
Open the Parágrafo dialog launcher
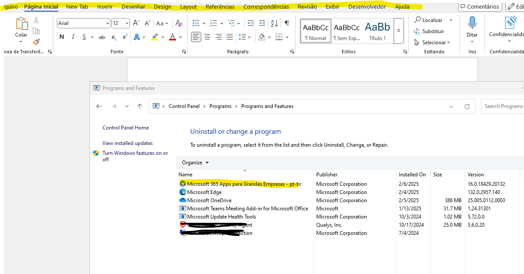292,52
